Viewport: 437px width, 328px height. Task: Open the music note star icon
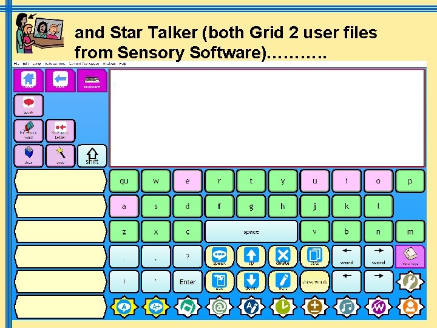[x=347, y=307]
